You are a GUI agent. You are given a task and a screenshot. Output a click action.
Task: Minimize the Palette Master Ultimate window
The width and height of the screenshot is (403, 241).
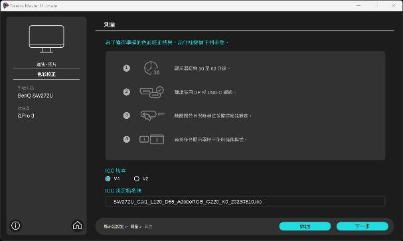click(x=359, y=5)
